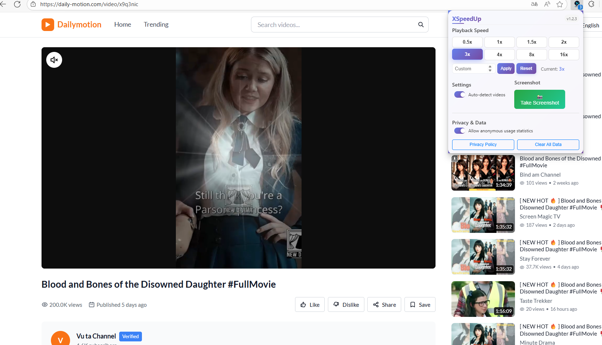Like the video
This screenshot has height=345, width=602.
coord(309,304)
